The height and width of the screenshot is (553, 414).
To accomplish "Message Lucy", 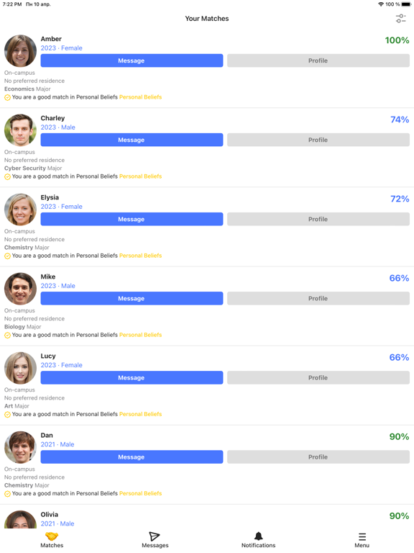I will [132, 378].
